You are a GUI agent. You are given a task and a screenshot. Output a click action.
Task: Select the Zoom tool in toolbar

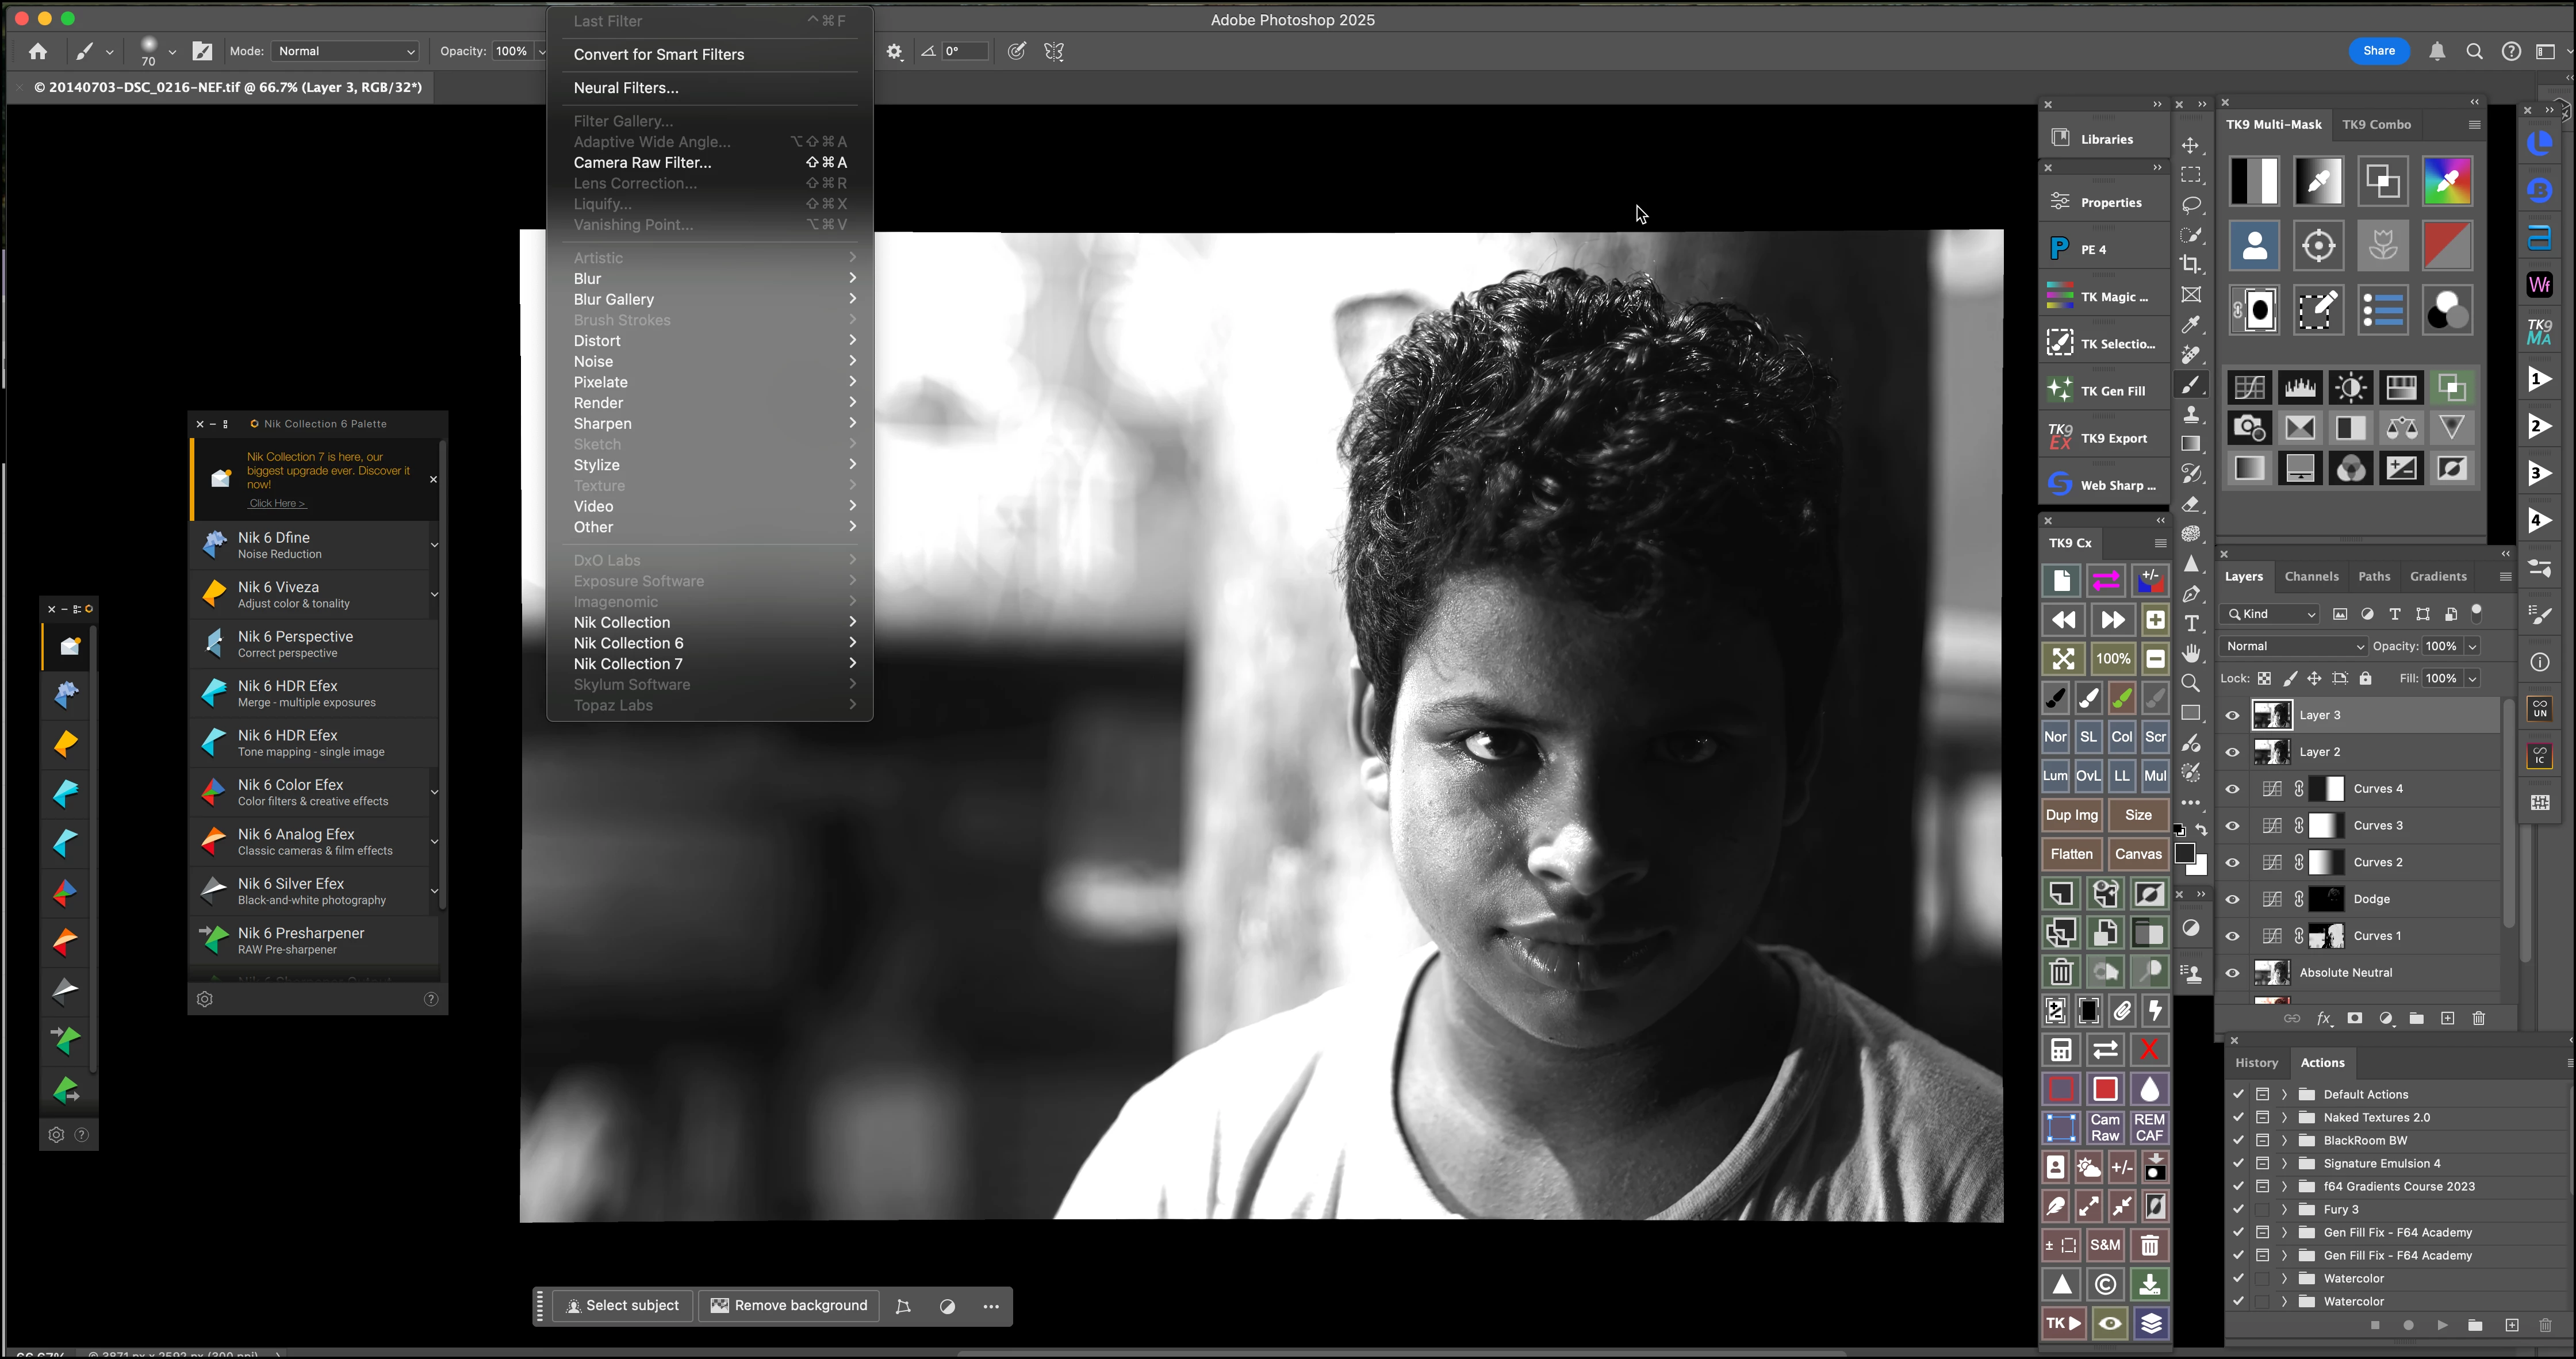pos(2191,683)
